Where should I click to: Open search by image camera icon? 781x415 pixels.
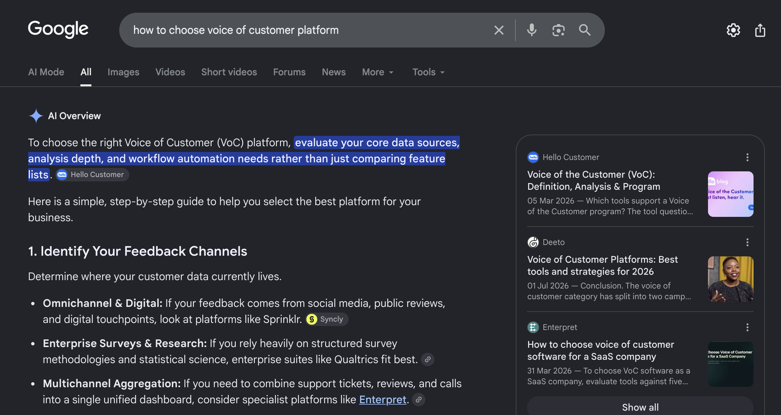558,30
